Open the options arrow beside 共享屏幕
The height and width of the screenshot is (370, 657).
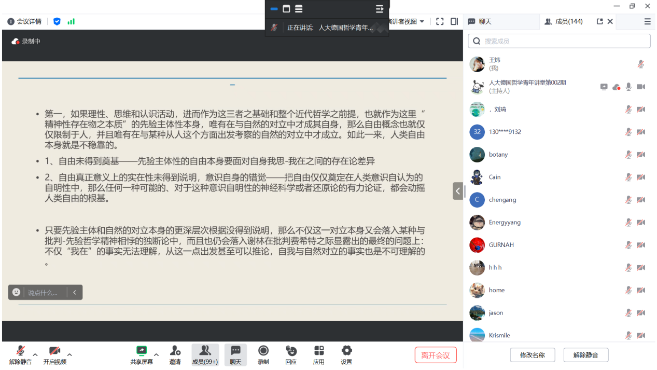point(156,355)
